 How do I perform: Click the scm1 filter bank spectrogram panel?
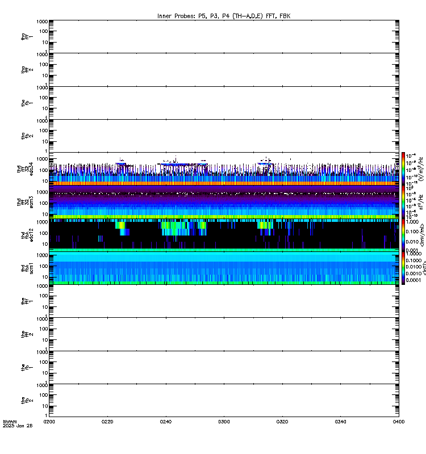pos(224,268)
